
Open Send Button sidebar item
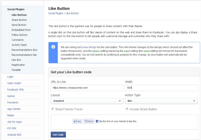(x=19, y=25)
